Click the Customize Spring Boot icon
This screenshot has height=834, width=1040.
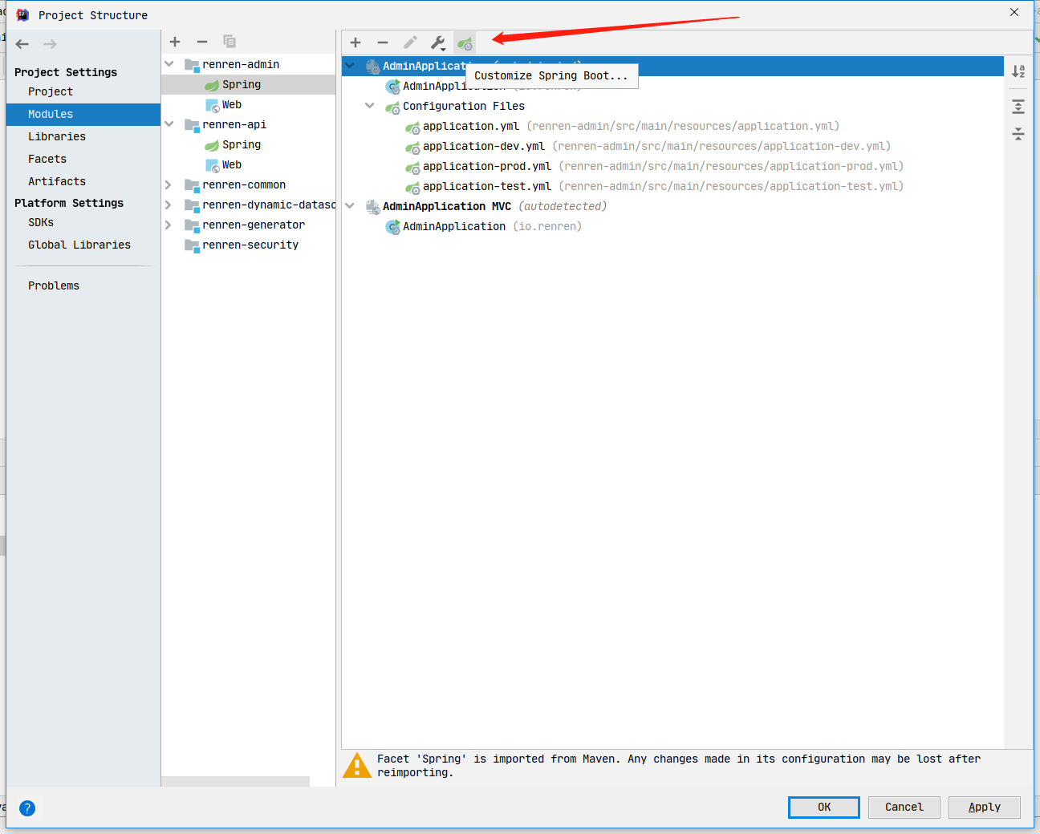[465, 42]
